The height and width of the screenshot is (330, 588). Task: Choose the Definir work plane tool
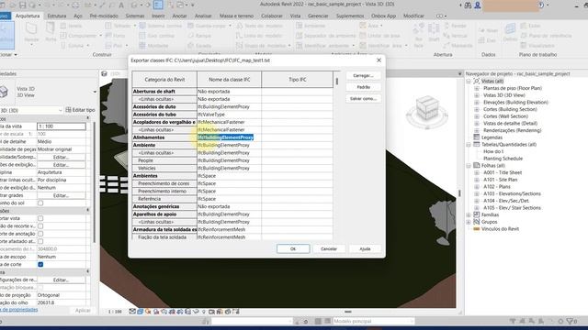point(510,32)
